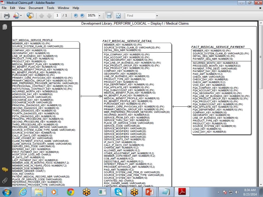The width and height of the screenshot is (263, 197).
Task: Click PAYMENT_TYPE_DESC: VARCHAR(80) field
Action: click(x=215, y=68)
